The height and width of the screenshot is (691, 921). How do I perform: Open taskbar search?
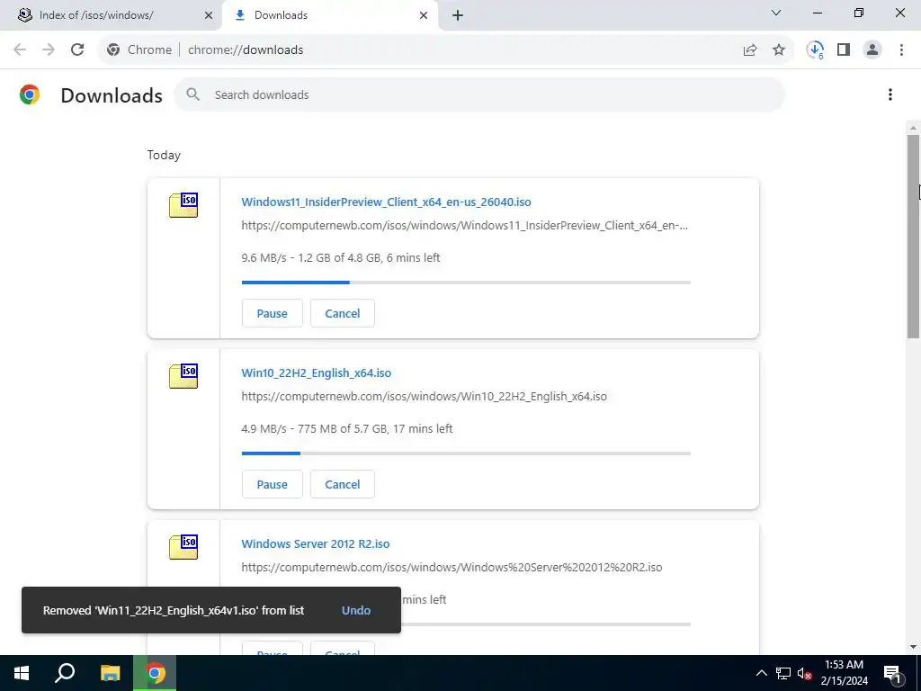65,673
